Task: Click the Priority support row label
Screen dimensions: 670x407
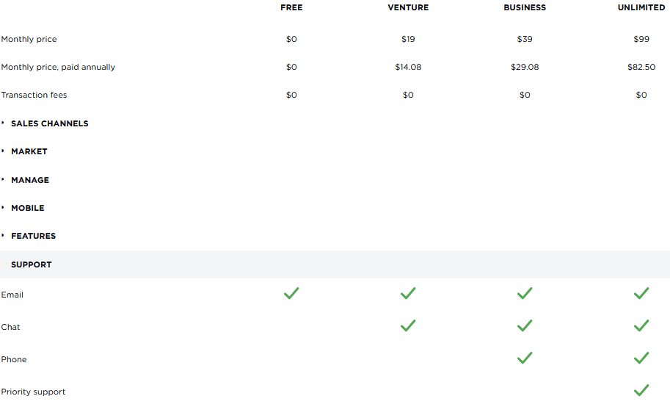Action: pyautogui.click(x=33, y=392)
